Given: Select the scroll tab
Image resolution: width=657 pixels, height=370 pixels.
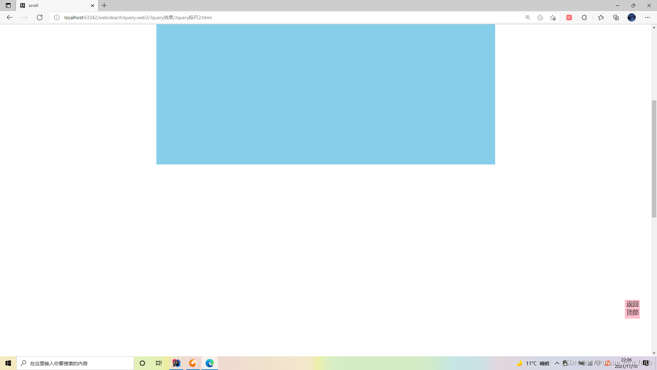Looking at the screenshot, I should pos(55,5).
